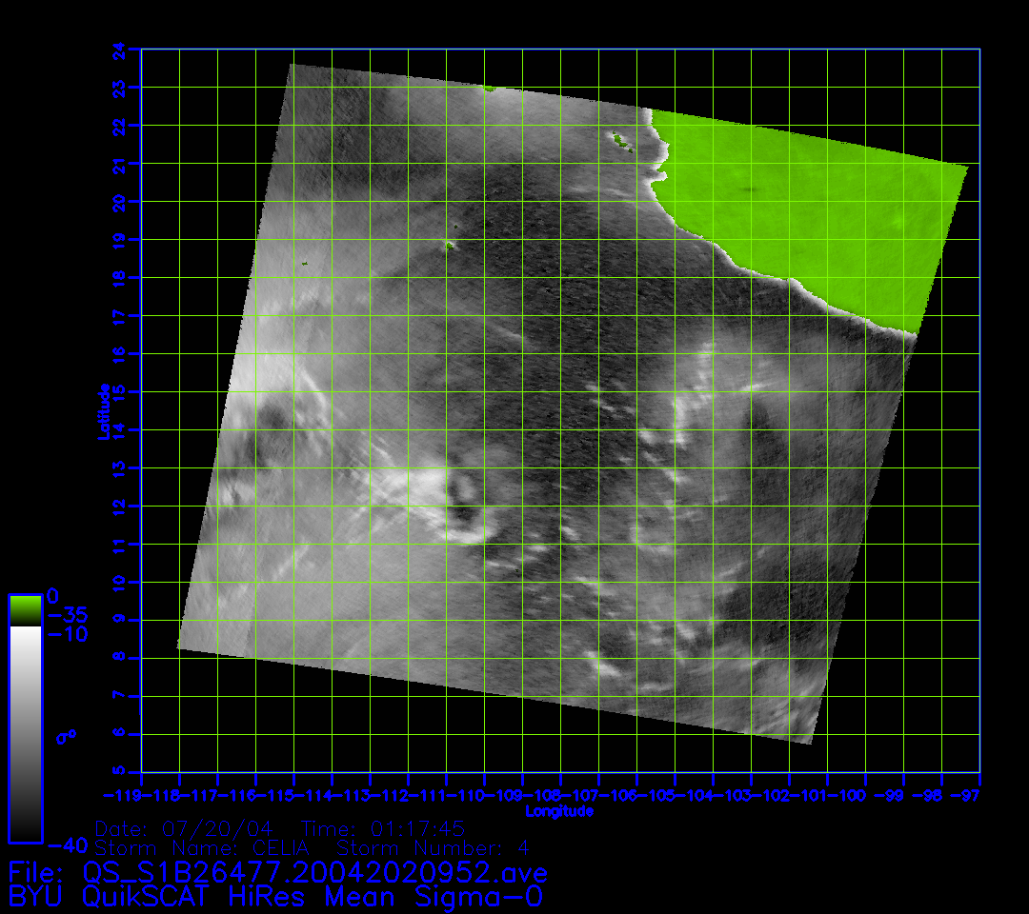Click the -35 label beside the color bar
Viewport: 1029px width, 914px height.
click(67, 615)
